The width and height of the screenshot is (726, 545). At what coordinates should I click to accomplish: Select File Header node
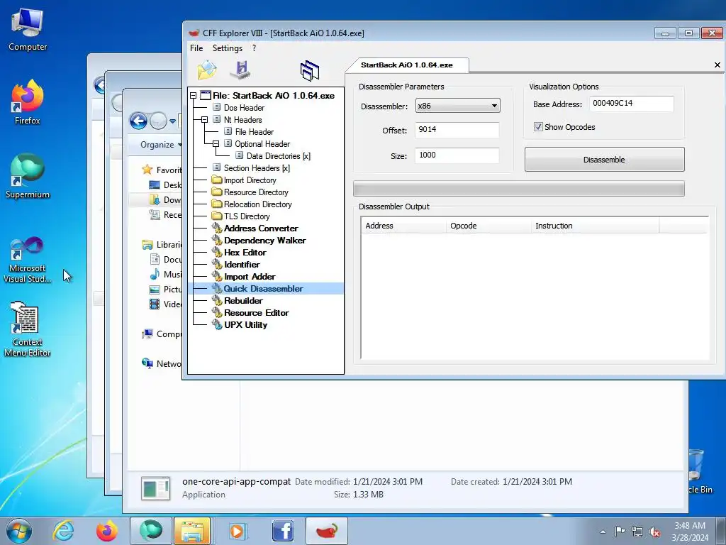pyautogui.click(x=255, y=131)
